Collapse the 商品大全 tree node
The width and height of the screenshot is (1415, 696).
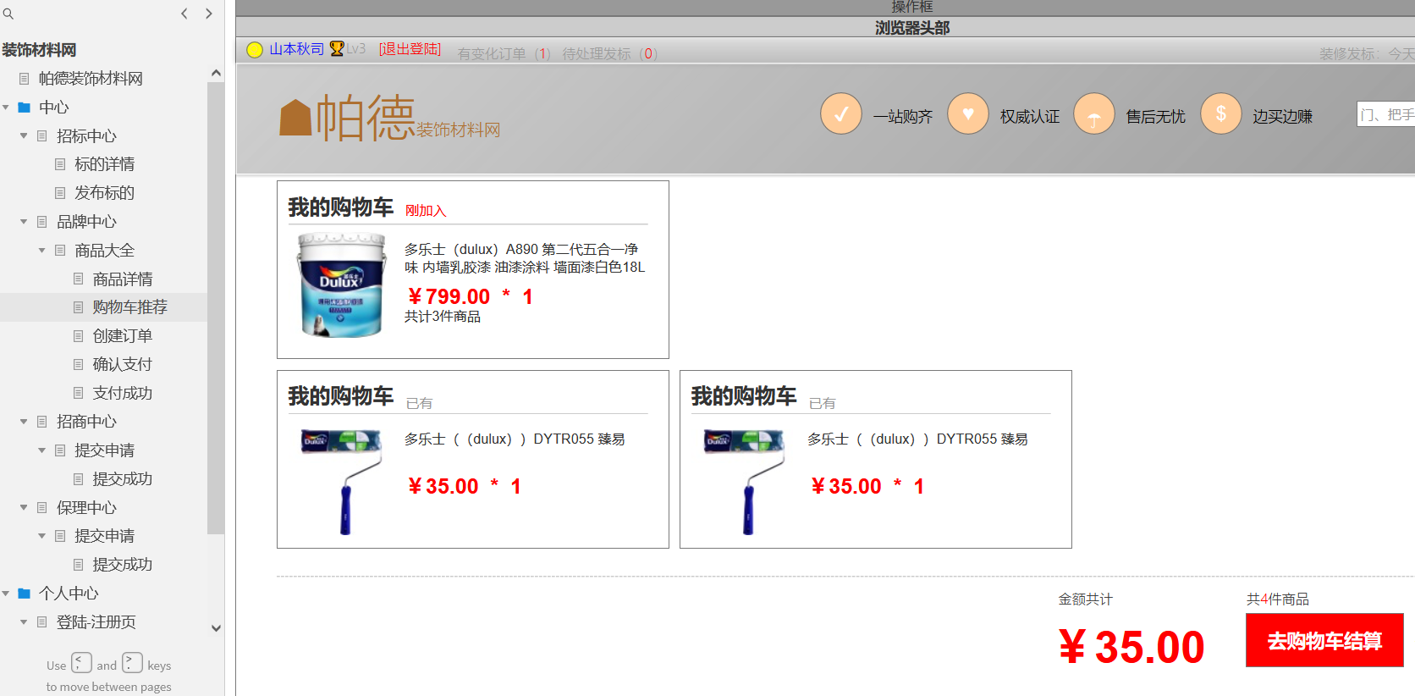41,251
